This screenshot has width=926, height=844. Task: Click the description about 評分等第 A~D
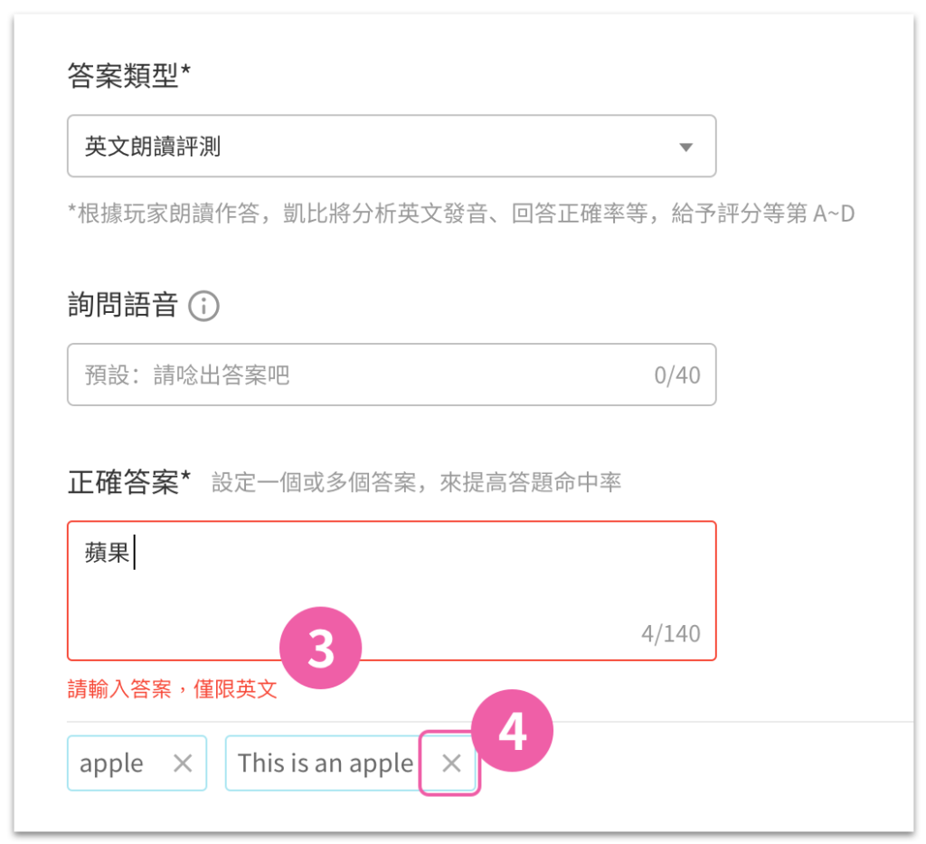[x=460, y=213]
